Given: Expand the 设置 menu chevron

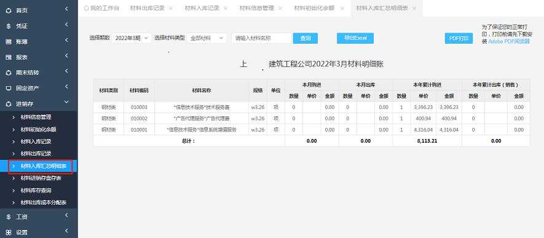Looking at the screenshot, I should (x=66, y=231).
